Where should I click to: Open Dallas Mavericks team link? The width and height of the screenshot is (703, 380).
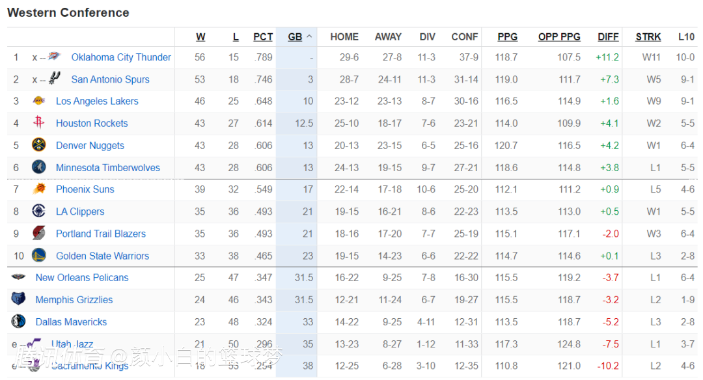click(x=71, y=322)
